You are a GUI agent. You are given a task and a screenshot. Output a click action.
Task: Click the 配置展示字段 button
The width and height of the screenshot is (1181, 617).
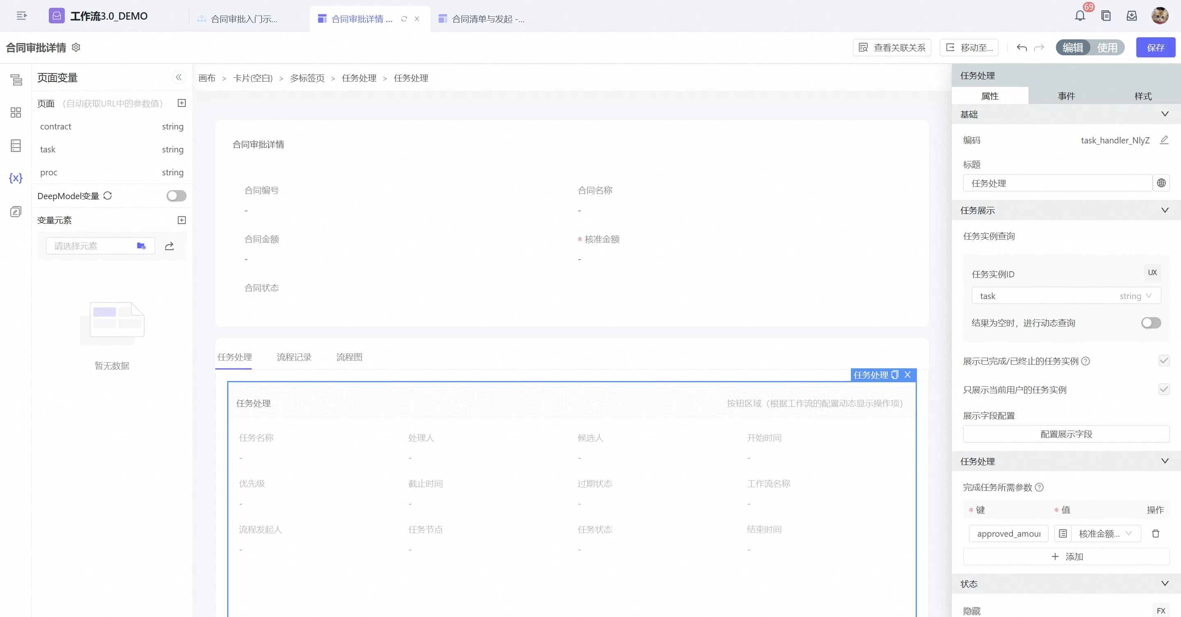[1066, 434]
